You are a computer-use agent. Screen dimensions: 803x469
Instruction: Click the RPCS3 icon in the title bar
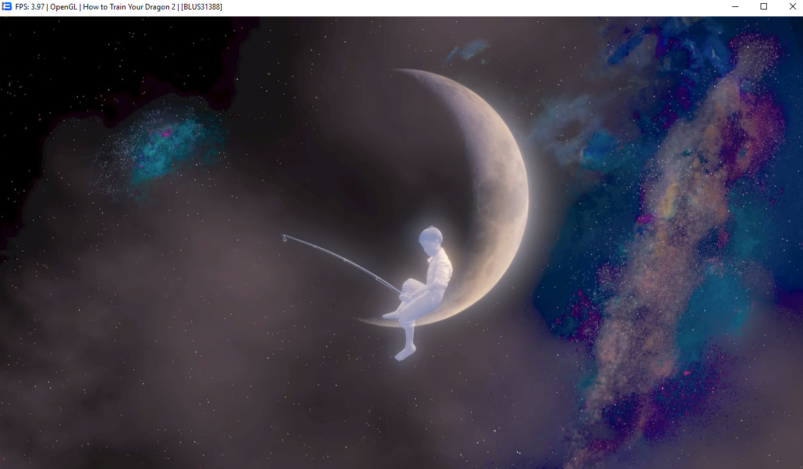tap(7, 7)
